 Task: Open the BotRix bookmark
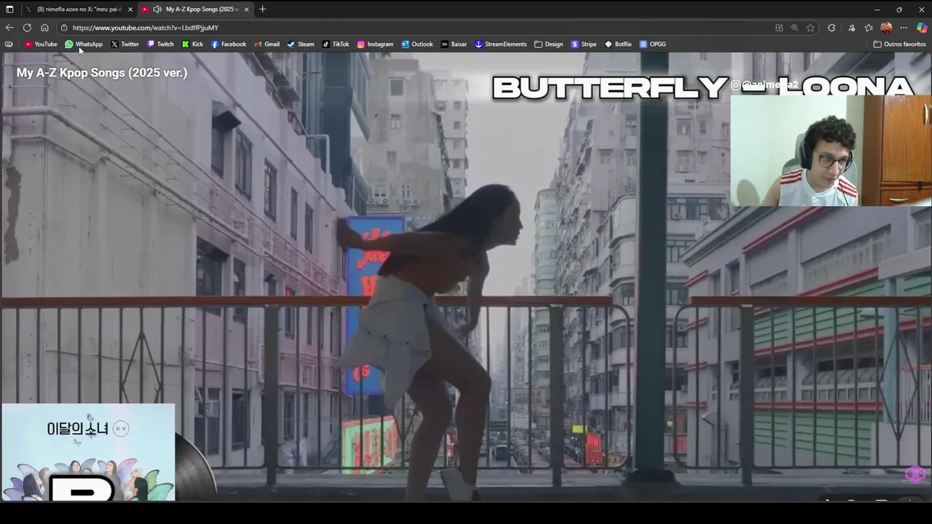(618, 44)
